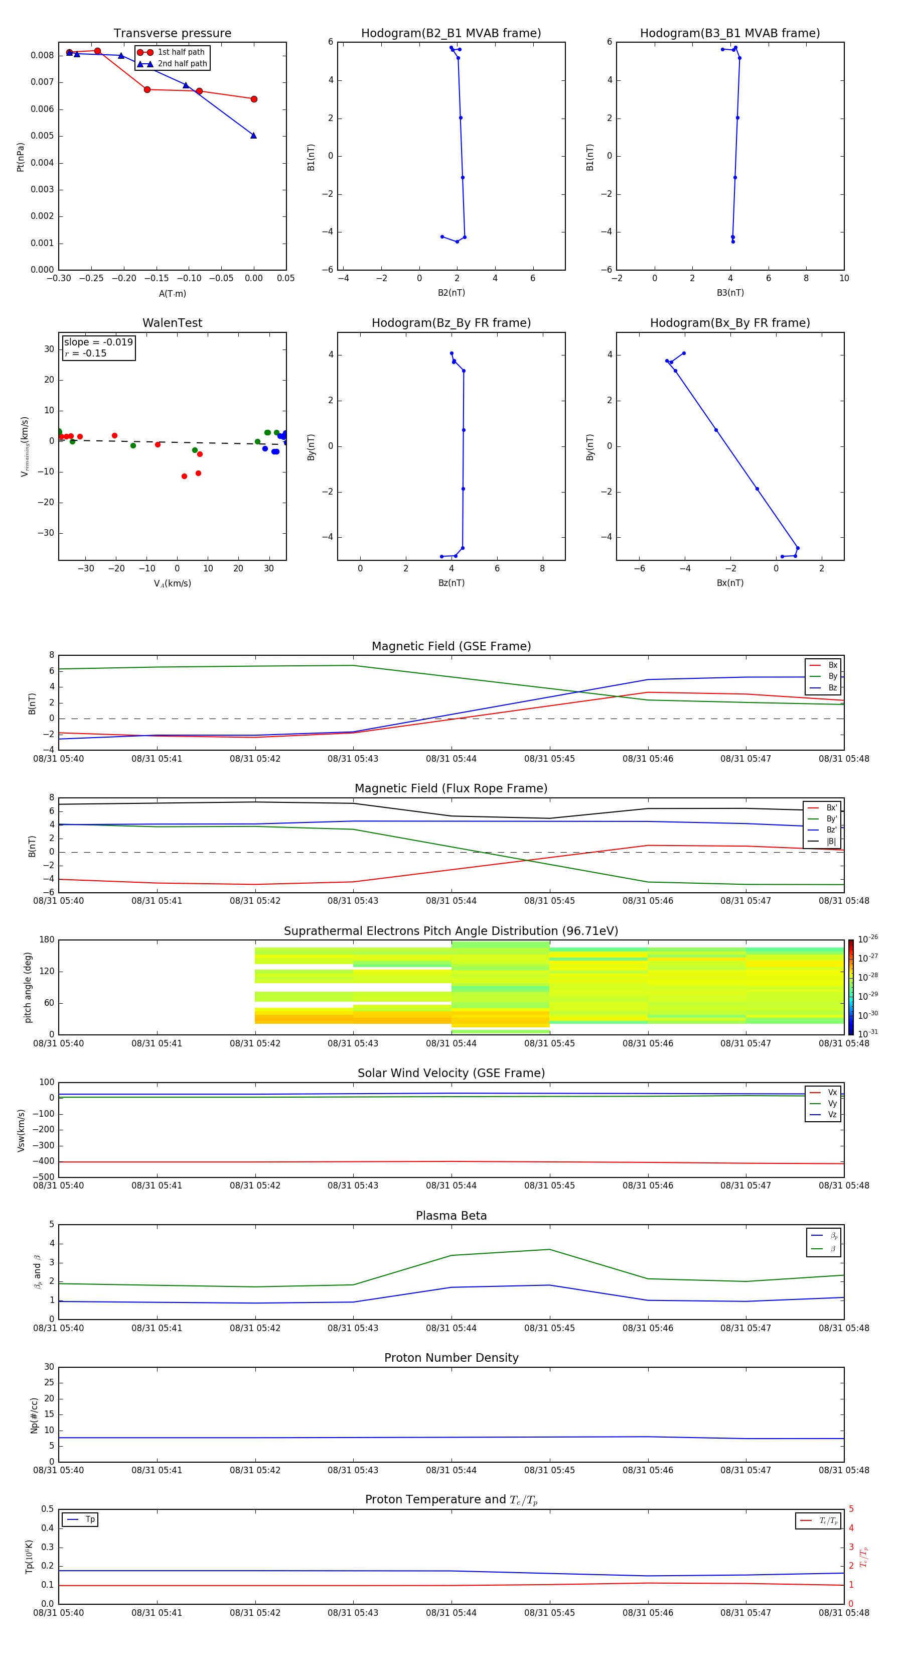Click the "Pt(nPa)" y-axis label
Image resolution: width=903 pixels, height=1657 pixels.
(21, 156)
